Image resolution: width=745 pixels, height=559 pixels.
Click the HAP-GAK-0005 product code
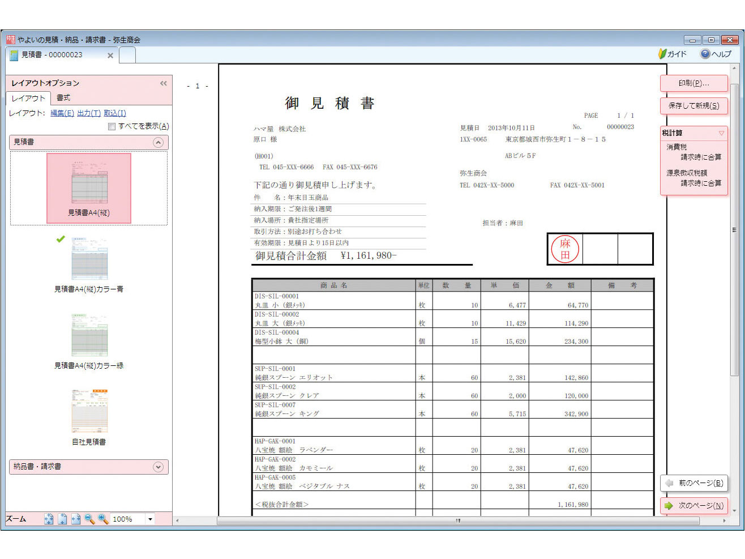pyautogui.click(x=275, y=477)
